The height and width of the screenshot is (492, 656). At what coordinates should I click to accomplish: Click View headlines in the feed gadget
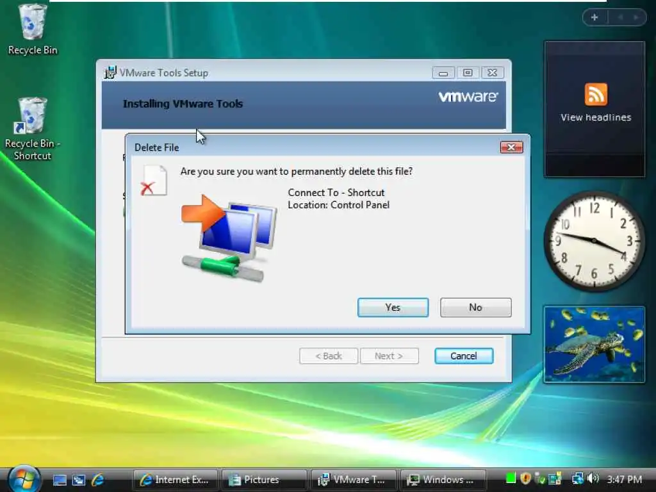click(596, 118)
